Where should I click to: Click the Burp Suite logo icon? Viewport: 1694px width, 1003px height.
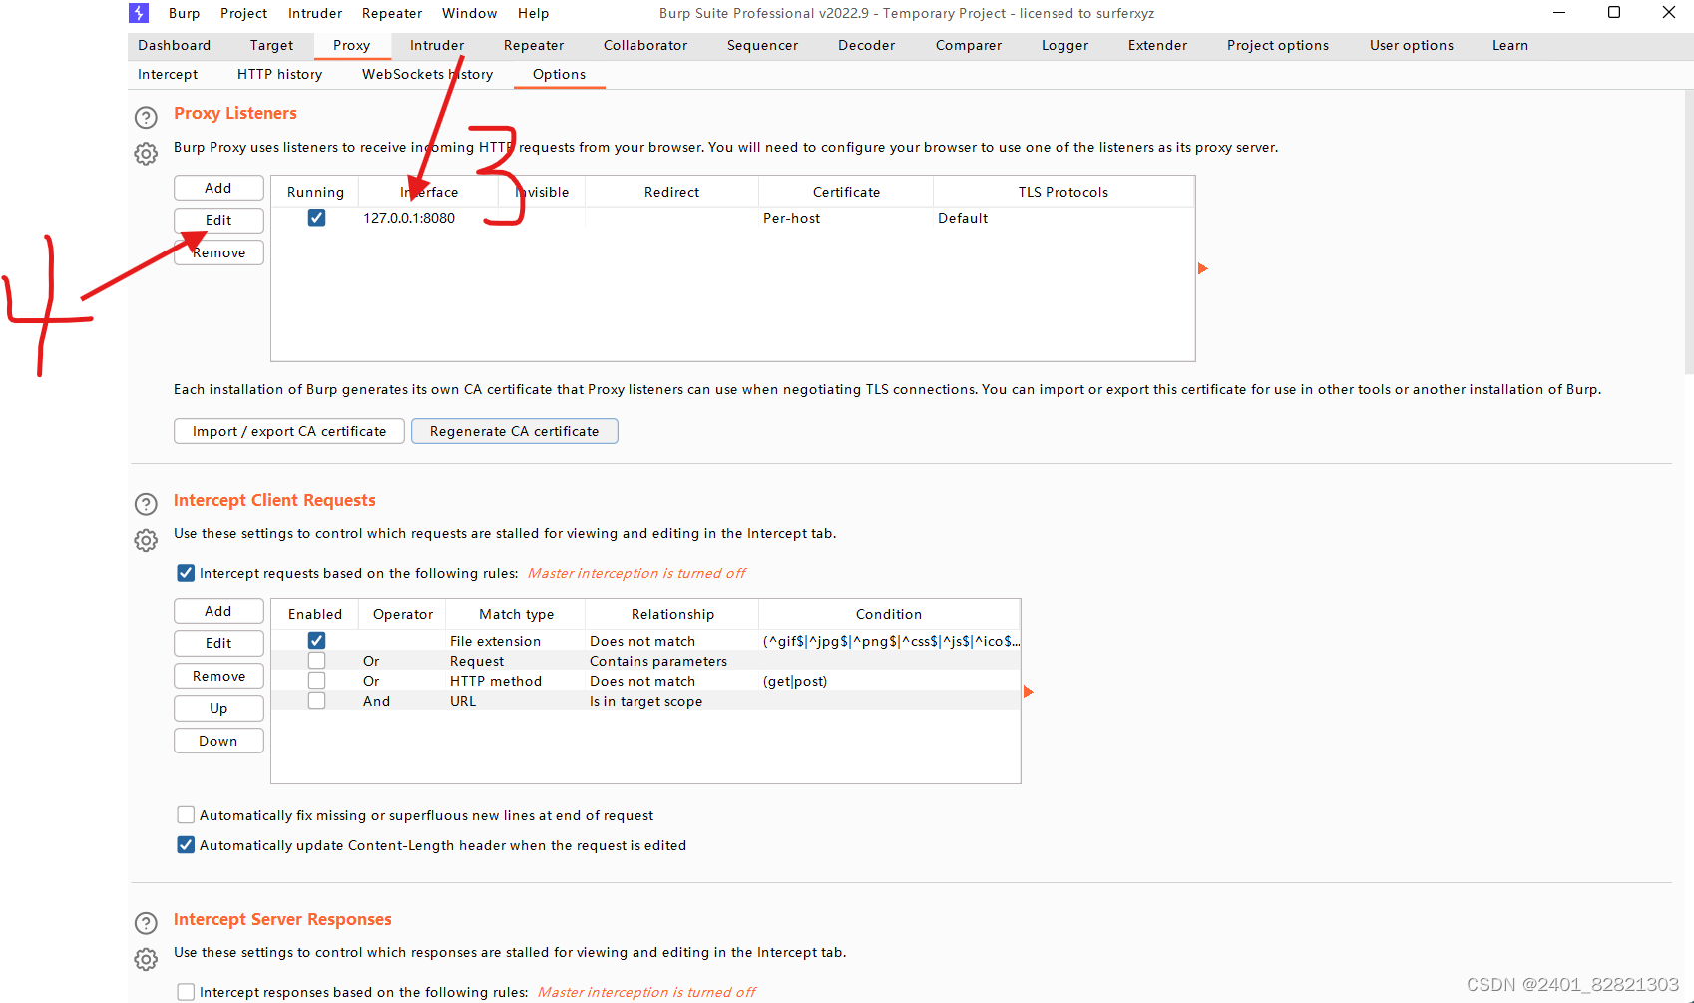click(139, 13)
